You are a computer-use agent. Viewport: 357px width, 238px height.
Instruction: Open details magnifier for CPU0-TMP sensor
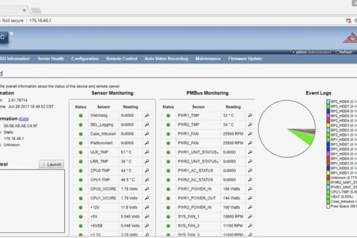point(147,171)
